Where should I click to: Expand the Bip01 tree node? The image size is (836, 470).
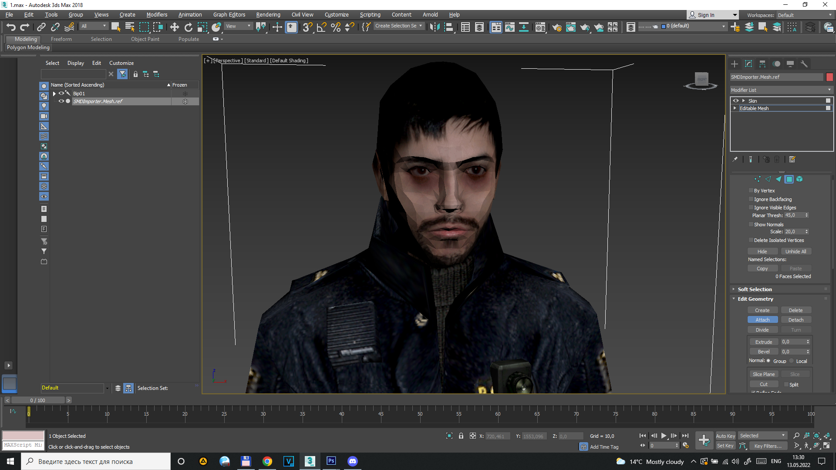click(54, 94)
